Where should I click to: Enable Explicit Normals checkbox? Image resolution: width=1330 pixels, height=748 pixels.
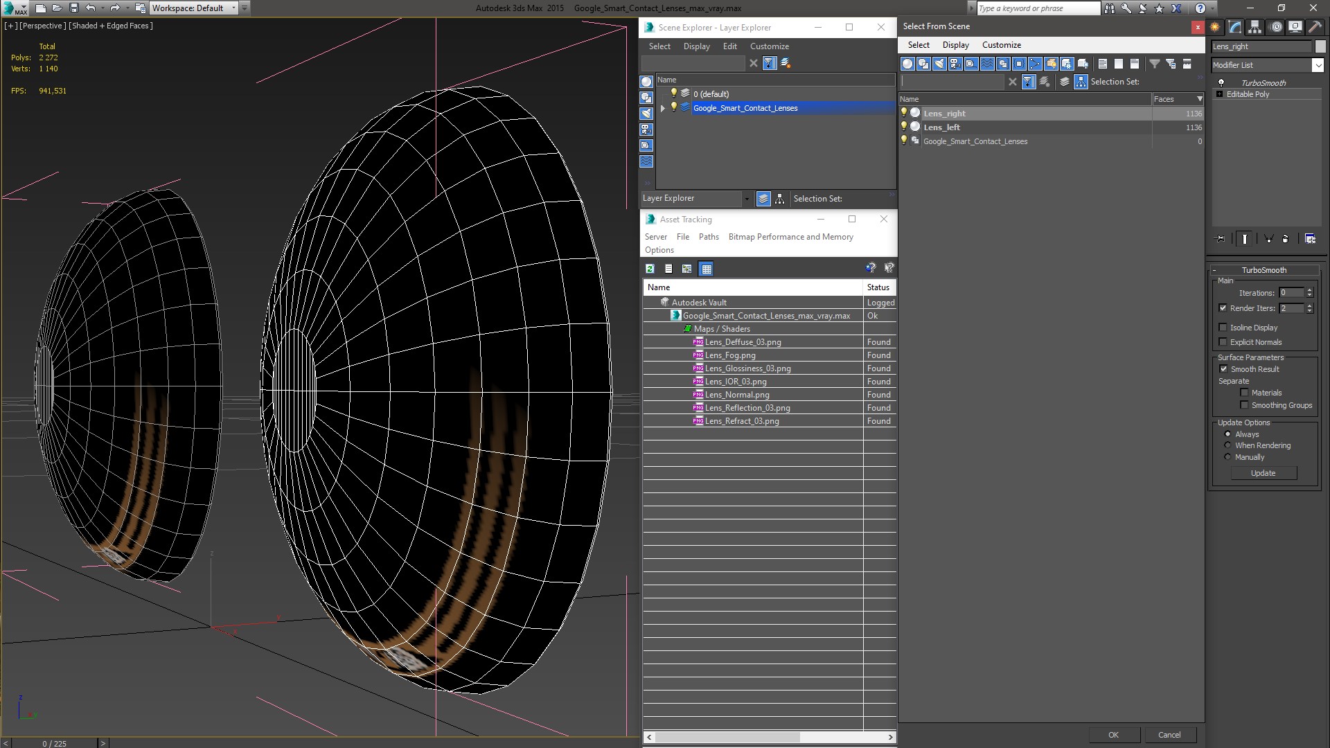click(1223, 342)
